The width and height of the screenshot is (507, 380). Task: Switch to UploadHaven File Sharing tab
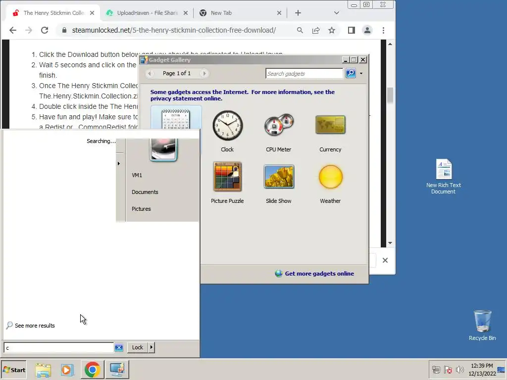click(x=147, y=13)
